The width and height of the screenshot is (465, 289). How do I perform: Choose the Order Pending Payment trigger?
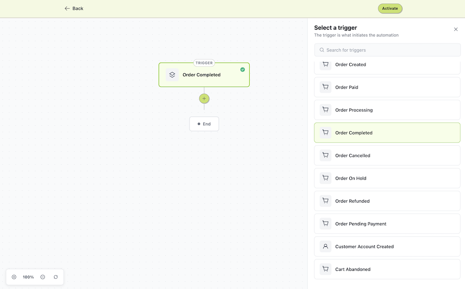coord(387,224)
